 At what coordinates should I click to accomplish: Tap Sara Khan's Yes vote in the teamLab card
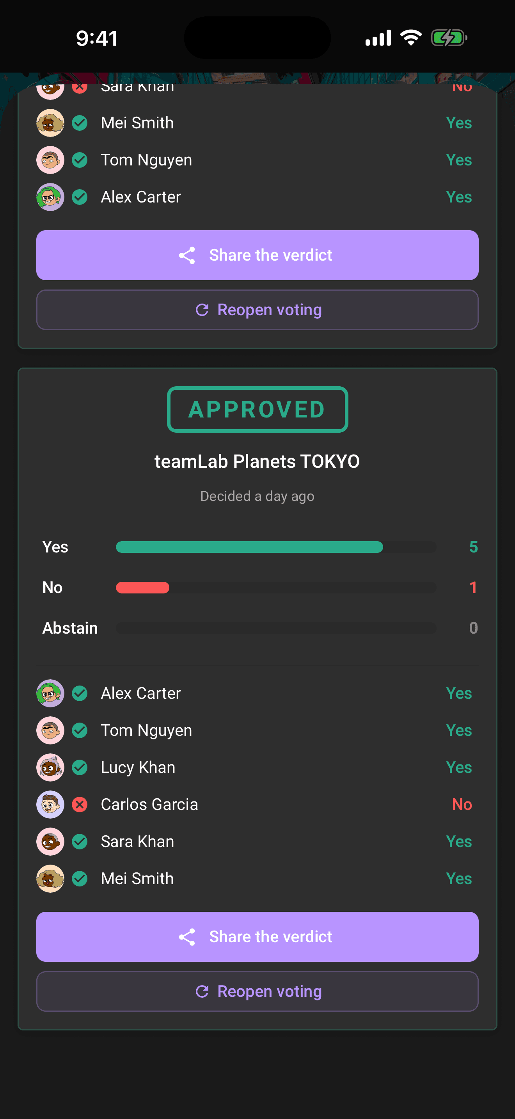[x=458, y=842]
